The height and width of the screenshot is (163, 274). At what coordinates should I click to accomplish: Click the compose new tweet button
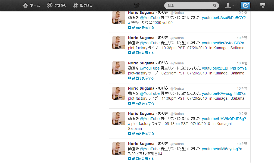tap(245, 5)
